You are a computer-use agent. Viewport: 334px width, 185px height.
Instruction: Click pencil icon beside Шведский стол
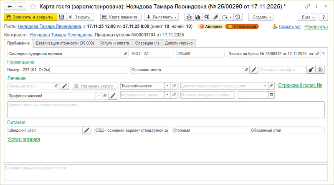[87, 130]
